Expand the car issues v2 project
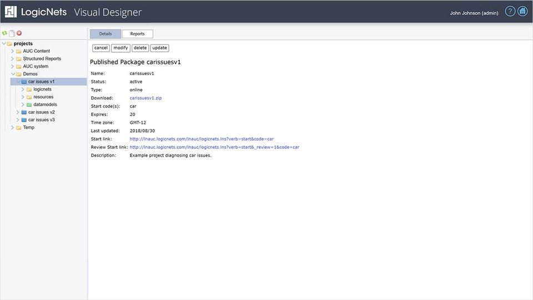Viewport: 533px width, 300px height. [x=18, y=112]
